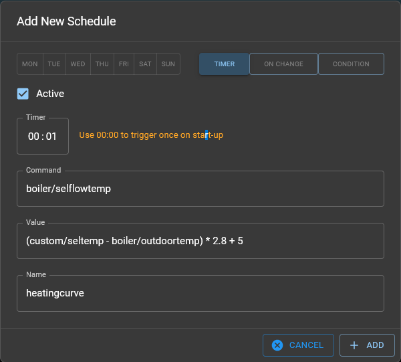Viewport: 401px width, 362px height.
Task: Click the plus icon on Add button
Action: (354, 345)
